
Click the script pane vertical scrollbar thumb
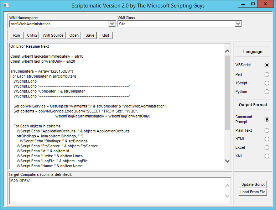pos(227,93)
